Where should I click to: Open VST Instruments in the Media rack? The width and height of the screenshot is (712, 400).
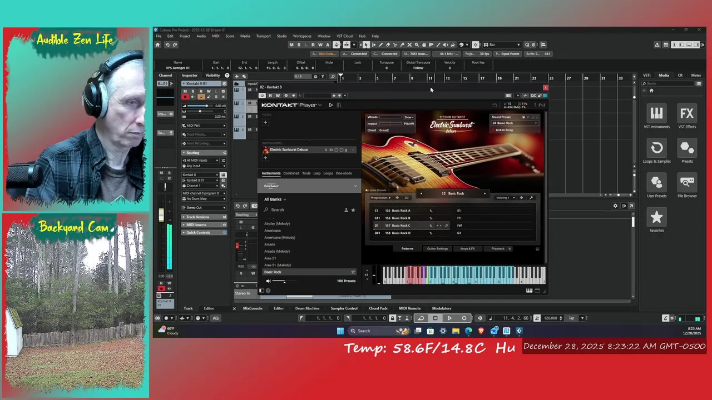(656, 117)
